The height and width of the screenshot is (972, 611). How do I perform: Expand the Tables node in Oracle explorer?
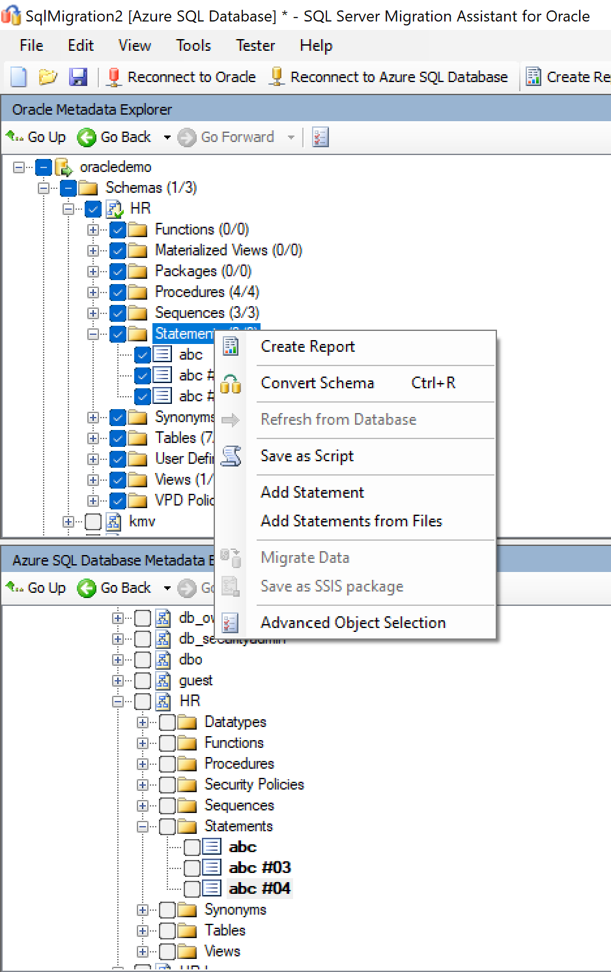click(93, 438)
